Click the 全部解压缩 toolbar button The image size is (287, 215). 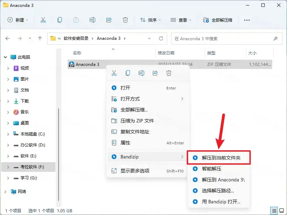click(x=218, y=20)
